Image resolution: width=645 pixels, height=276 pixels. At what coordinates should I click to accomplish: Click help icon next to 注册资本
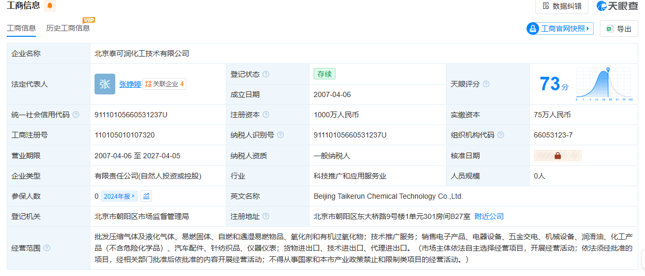[266, 115]
